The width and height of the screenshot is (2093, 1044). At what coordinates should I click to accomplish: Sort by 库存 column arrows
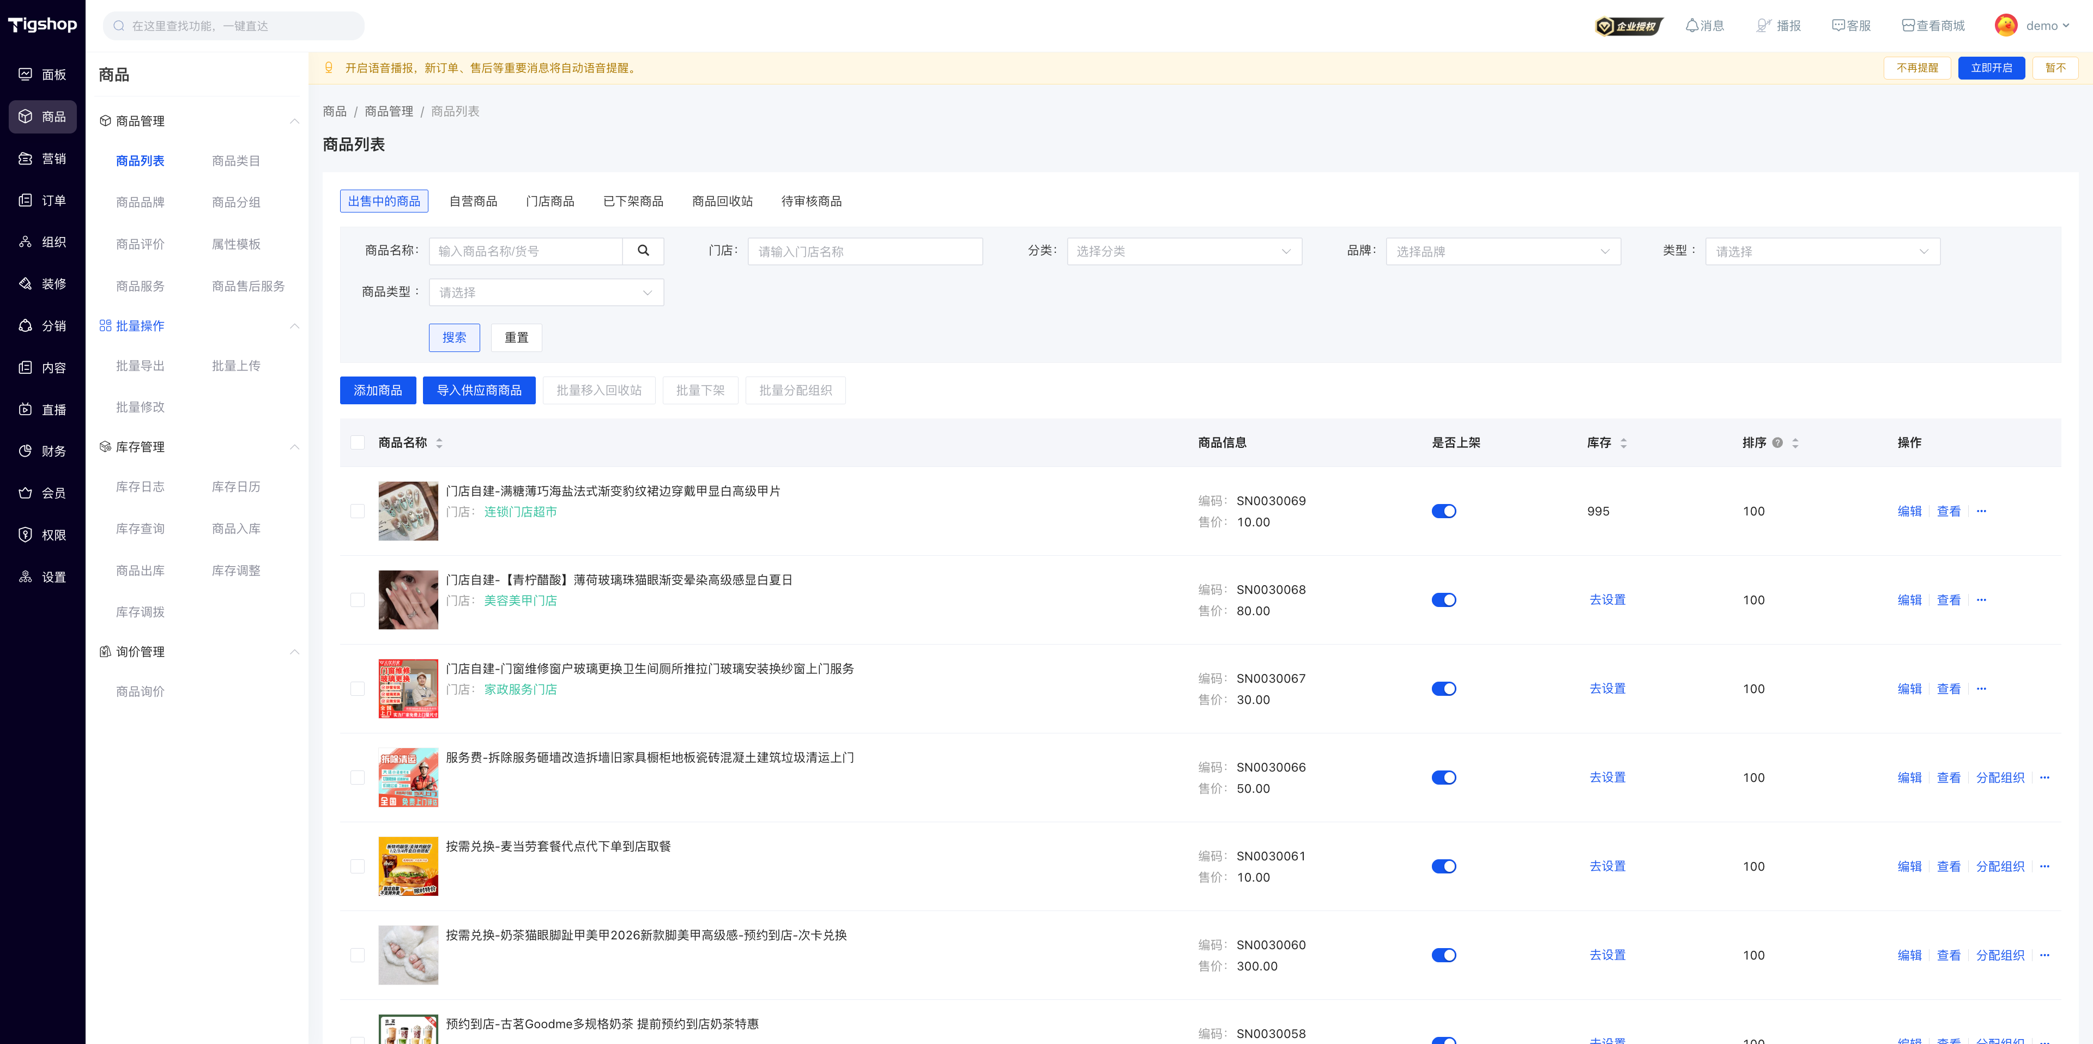(1623, 443)
